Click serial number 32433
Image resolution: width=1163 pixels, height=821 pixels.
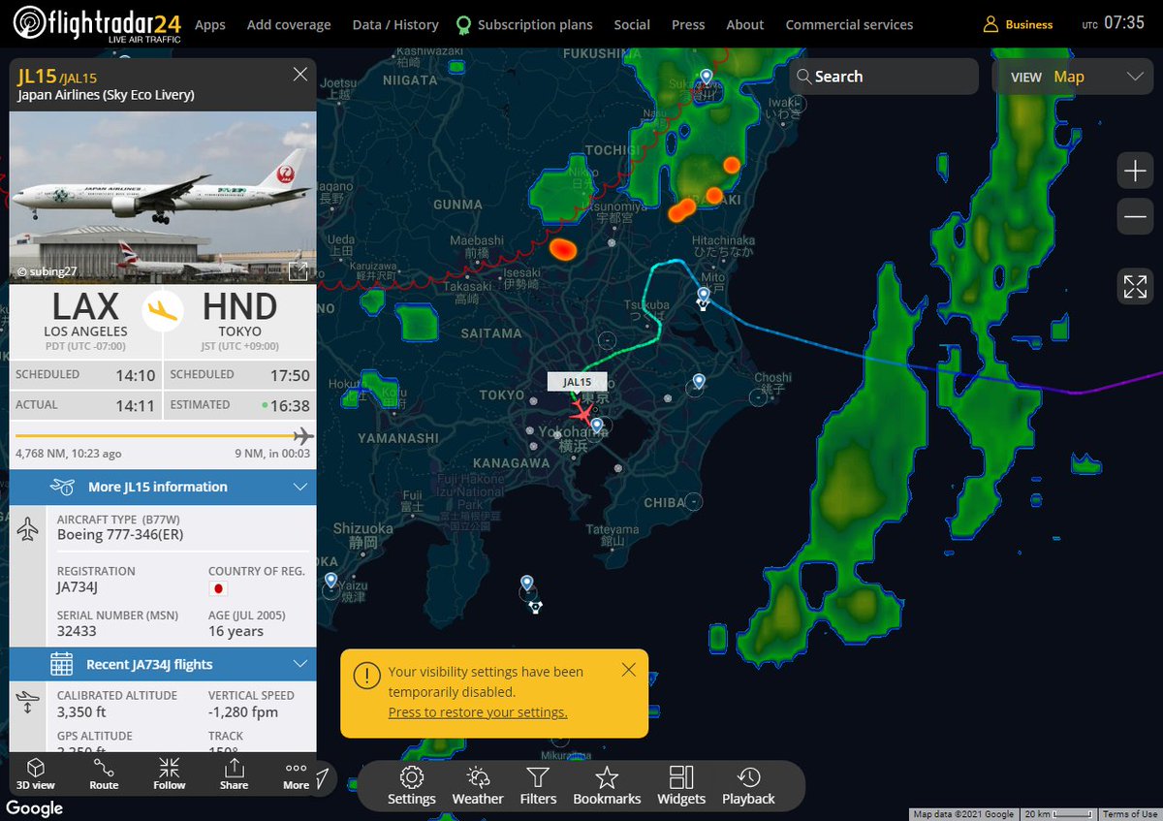[77, 631]
